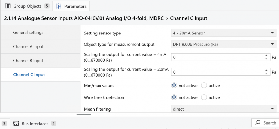Open General settings page

pyautogui.click(x=28, y=32)
